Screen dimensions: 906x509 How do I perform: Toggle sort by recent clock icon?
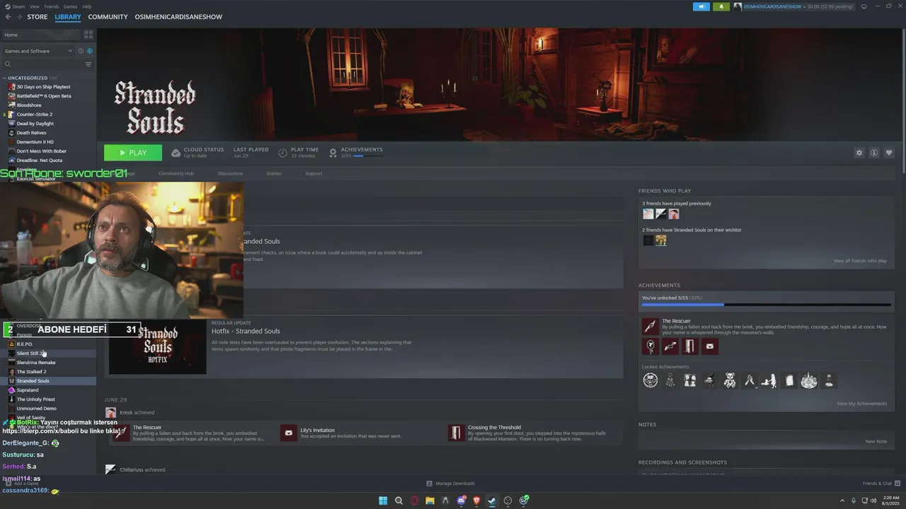tap(81, 51)
